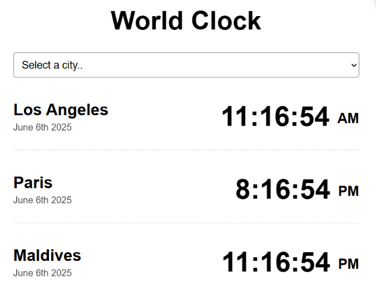Click the dropdown chevron arrow
Image resolution: width=376 pixels, height=281 pixels.
pos(354,66)
